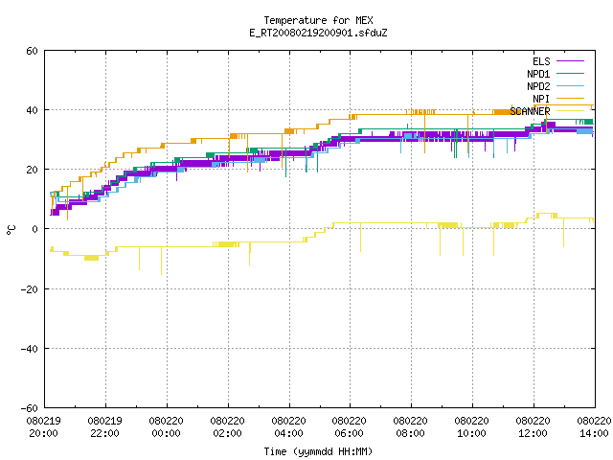Click the y-axis label 20
This screenshot has width=613, height=460.
(32, 170)
